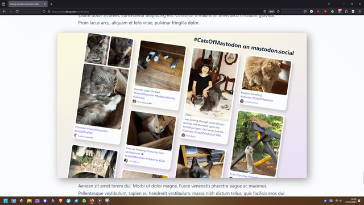The width and height of the screenshot is (364, 205).
Task: Open the media player taskbar icon
Action: tap(100, 200)
